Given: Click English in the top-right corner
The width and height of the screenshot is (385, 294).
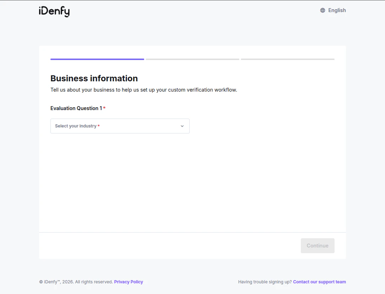Looking at the screenshot, I should click(x=337, y=10).
